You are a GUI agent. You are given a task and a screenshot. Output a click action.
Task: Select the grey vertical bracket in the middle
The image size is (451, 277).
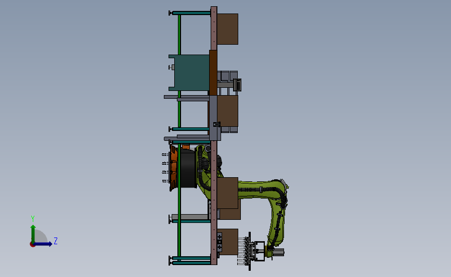(x=213, y=118)
